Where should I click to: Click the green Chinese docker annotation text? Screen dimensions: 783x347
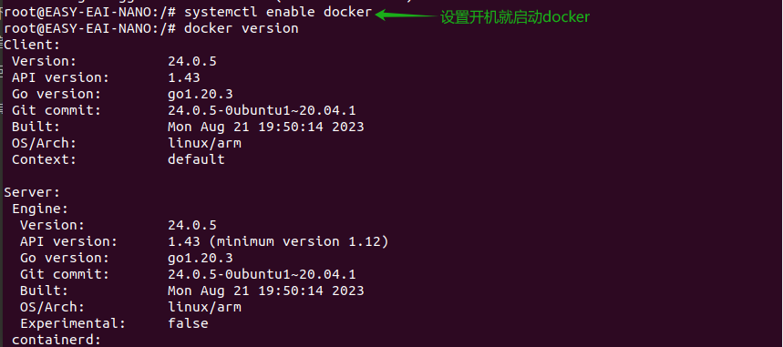515,17
